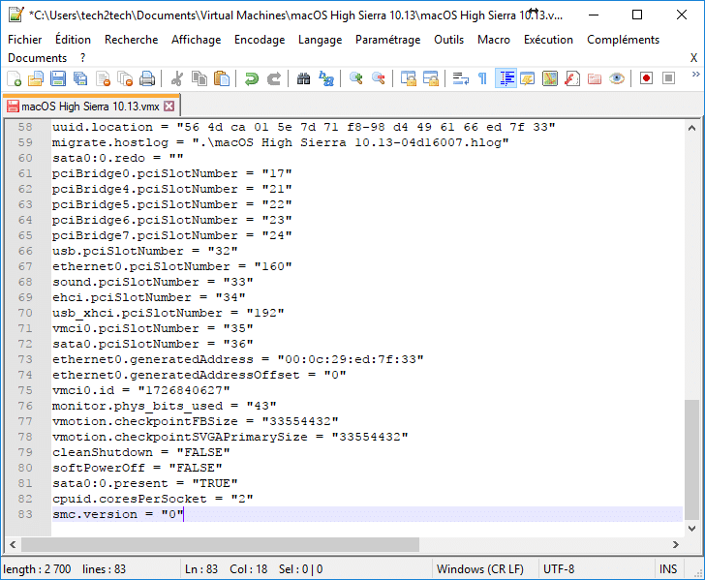
Task: Click the Cut scissors icon
Action: tap(177, 79)
